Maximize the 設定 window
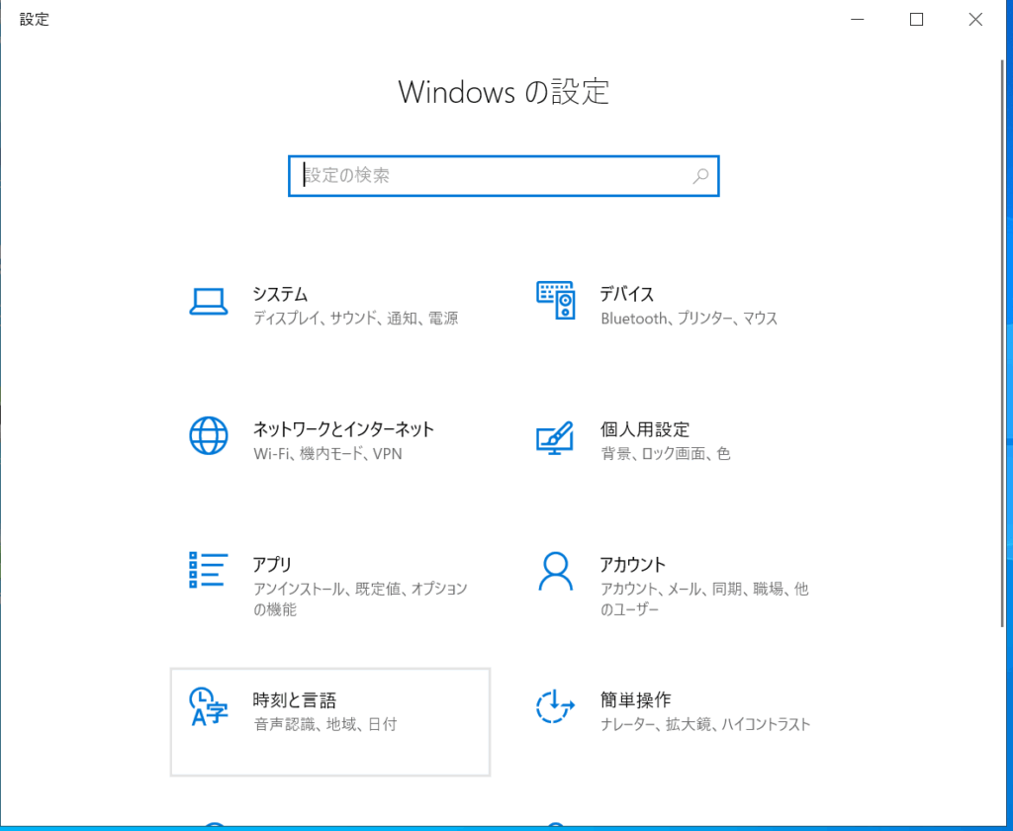Viewport: 1013px width, 831px height. [x=916, y=19]
